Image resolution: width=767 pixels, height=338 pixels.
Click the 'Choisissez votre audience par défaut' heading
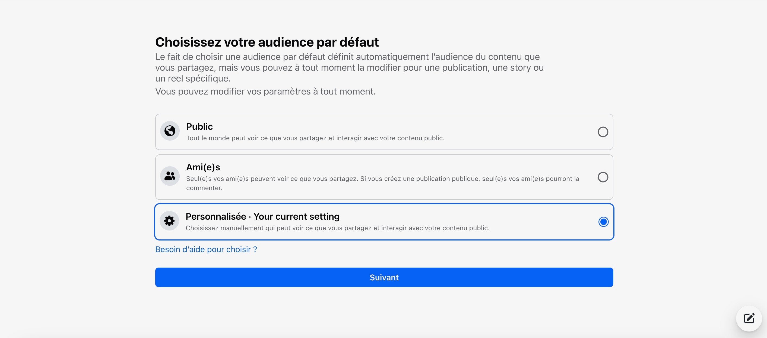pos(267,42)
